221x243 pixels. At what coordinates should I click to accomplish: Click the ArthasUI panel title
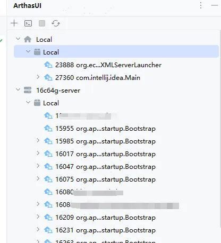click(27, 5)
